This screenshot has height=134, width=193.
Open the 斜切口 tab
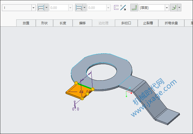(126, 23)
